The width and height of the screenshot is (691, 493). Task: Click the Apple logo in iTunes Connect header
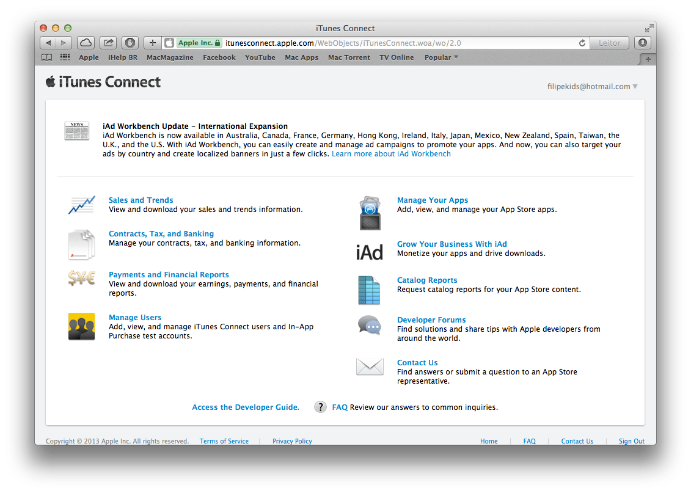[x=51, y=81]
